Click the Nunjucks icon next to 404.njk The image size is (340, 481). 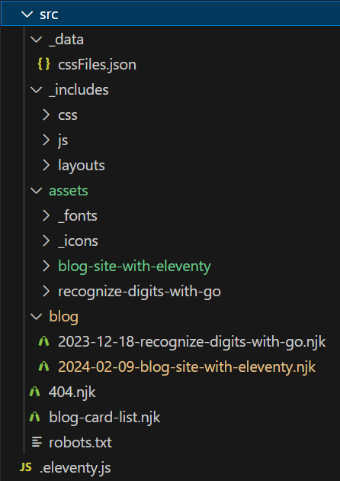34,392
